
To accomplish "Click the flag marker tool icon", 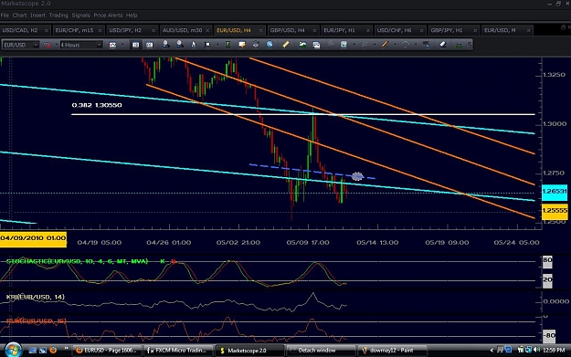I will (x=207, y=45).
